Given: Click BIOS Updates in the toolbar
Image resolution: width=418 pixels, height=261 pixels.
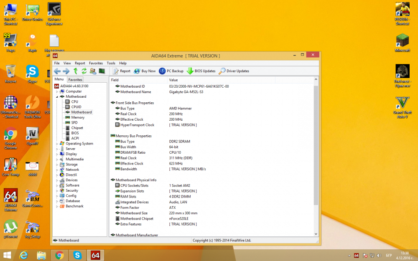Looking at the screenshot, I should click(x=201, y=71).
